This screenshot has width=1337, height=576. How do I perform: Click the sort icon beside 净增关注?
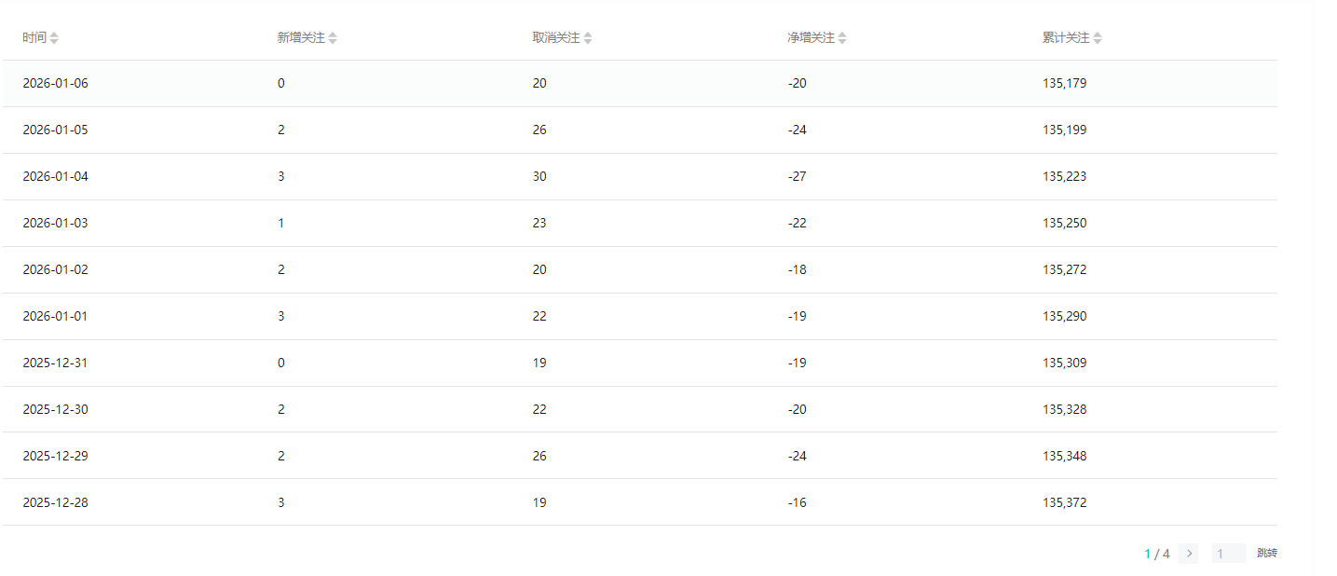click(x=842, y=38)
